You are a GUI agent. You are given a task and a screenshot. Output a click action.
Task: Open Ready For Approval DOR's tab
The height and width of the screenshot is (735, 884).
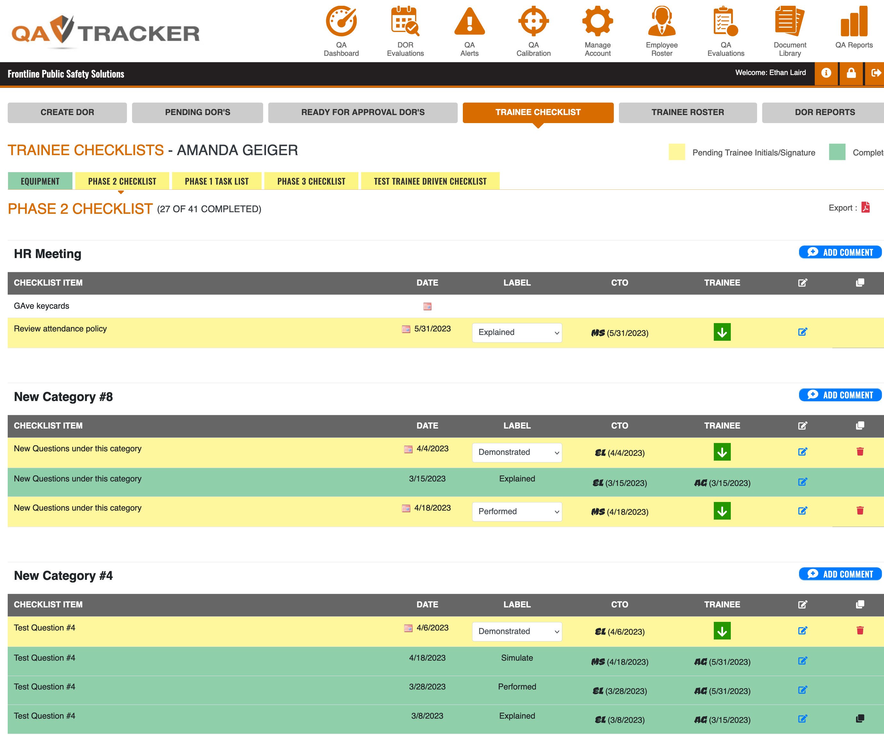pyautogui.click(x=363, y=113)
